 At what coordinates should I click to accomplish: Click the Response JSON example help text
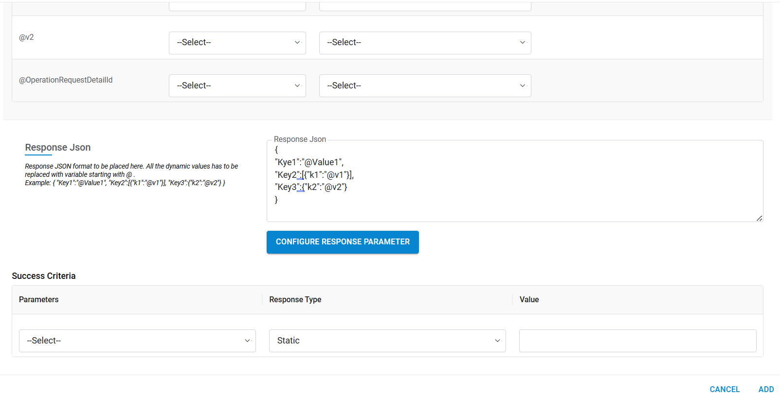pos(131,174)
